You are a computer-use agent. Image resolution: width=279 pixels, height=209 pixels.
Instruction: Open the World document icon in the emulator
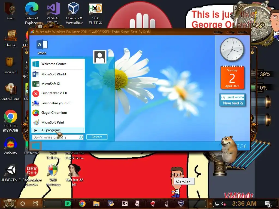pos(42,47)
